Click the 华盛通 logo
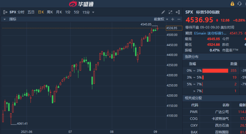The width and height of the screenshot is (246, 134). tap(82, 4)
